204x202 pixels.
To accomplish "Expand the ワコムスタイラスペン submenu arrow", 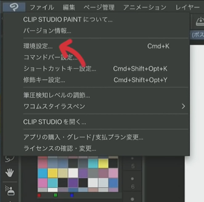I will [x=183, y=106].
